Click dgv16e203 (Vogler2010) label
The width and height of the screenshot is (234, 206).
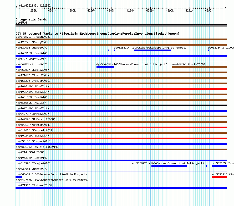(33, 81)
